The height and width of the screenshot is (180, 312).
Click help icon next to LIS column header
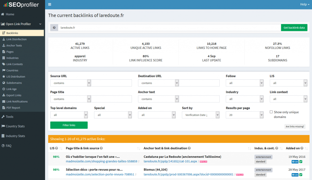56,148
